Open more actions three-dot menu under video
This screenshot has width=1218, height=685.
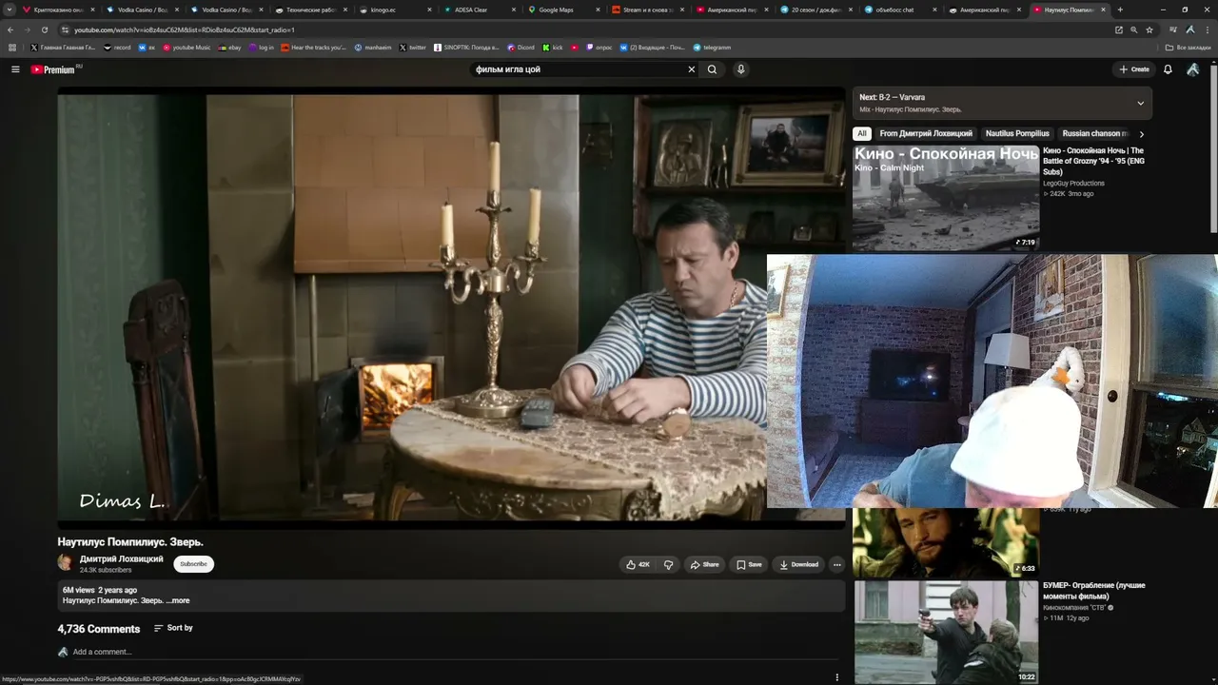(x=837, y=564)
